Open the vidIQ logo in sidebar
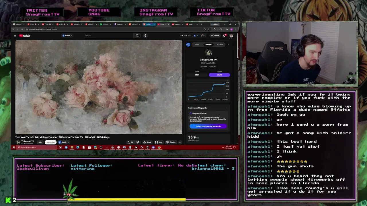 point(188,45)
